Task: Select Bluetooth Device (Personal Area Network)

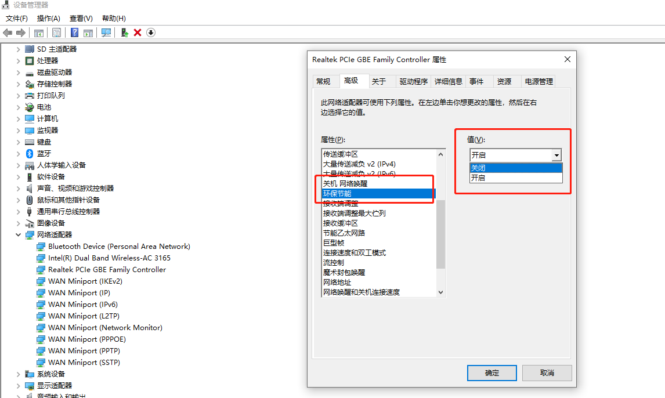Action: [x=119, y=247]
